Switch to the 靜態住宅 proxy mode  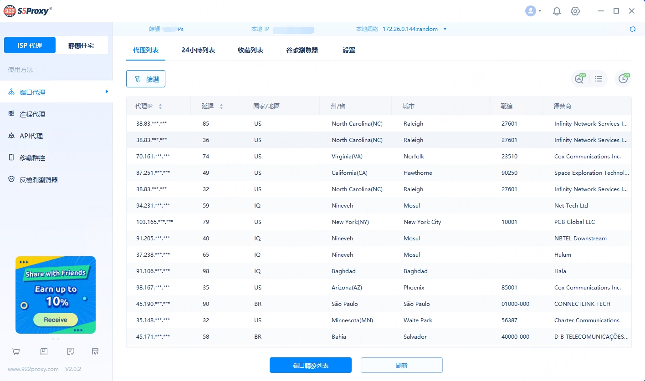click(x=81, y=46)
